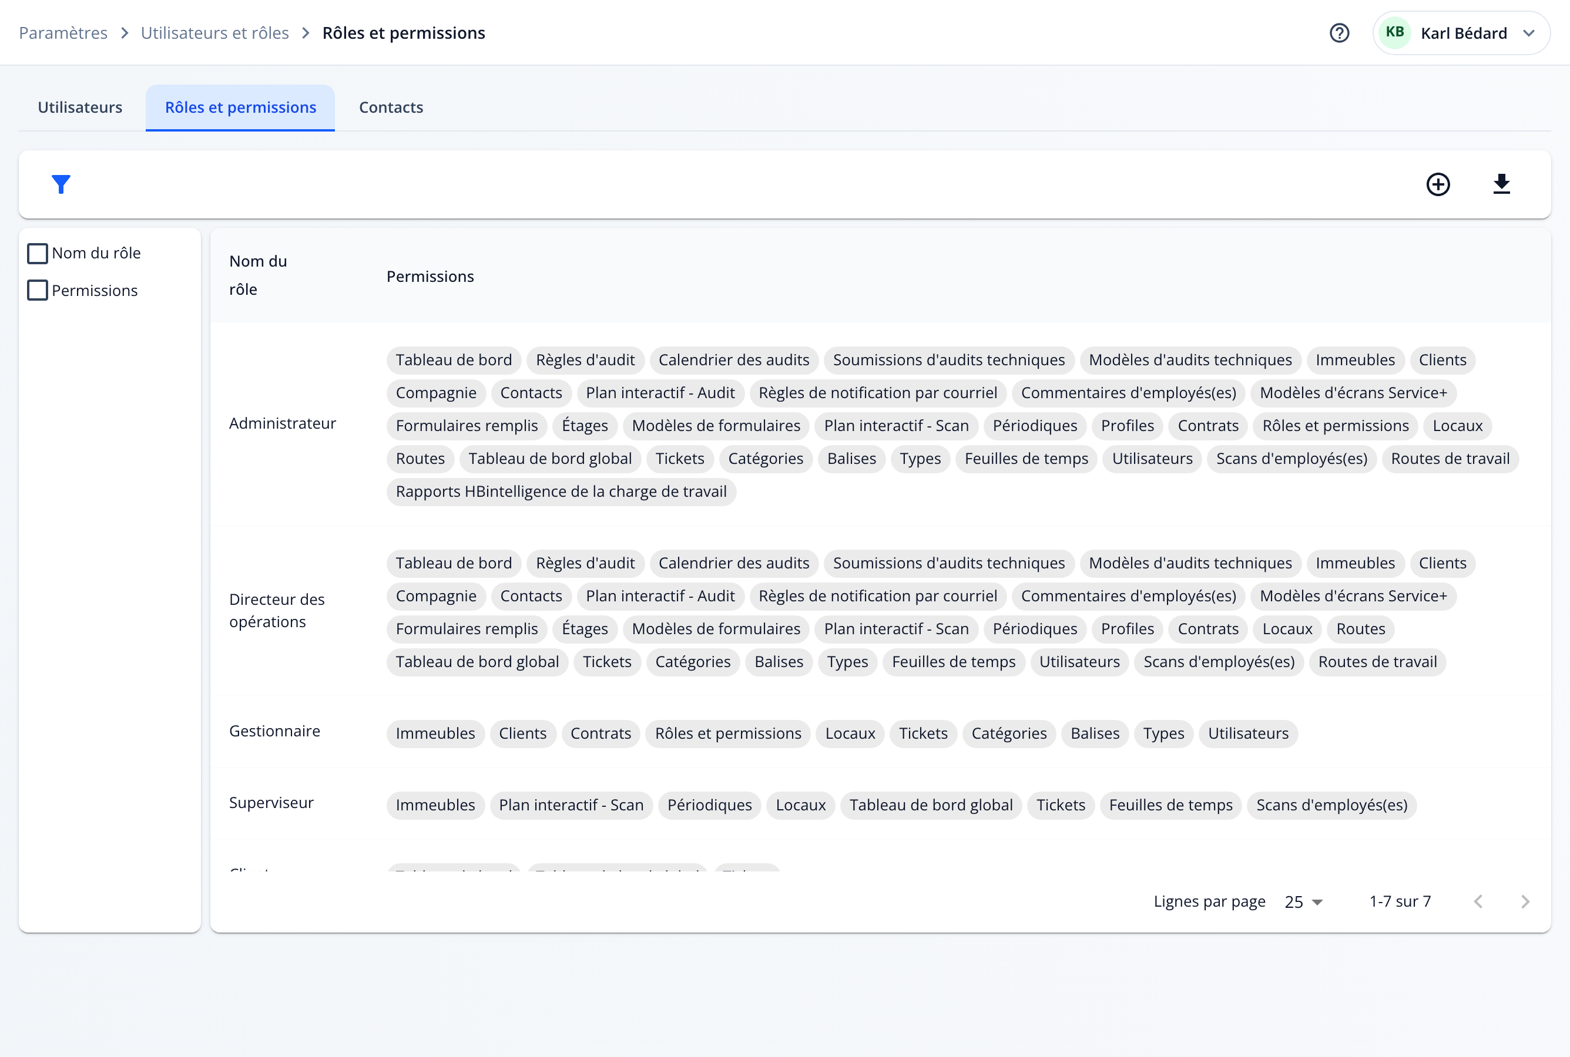Go to the next page arrow
The width and height of the screenshot is (1570, 1057).
(1525, 901)
